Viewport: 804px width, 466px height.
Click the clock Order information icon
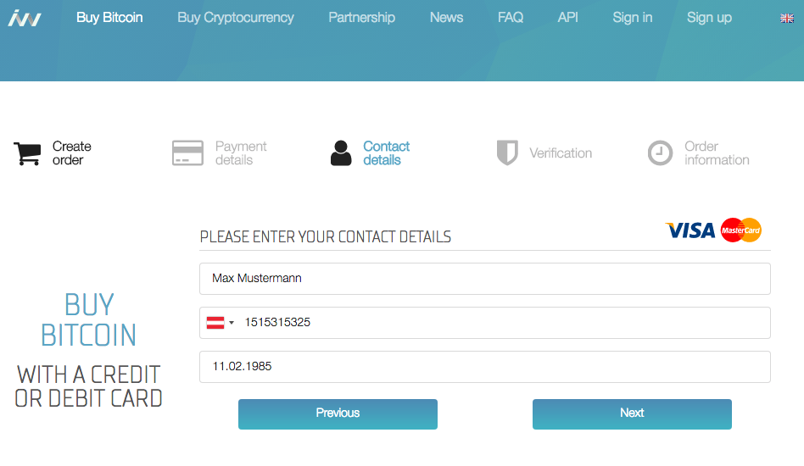coord(660,153)
